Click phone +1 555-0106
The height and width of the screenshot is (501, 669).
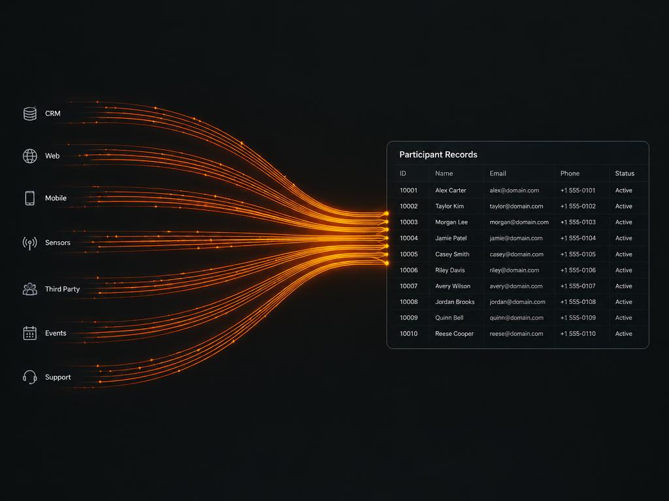[x=578, y=270]
